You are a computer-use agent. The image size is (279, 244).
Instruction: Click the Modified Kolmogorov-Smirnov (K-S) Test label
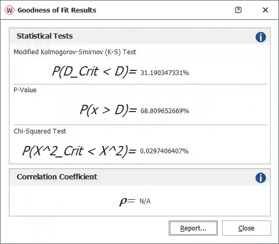75,52
